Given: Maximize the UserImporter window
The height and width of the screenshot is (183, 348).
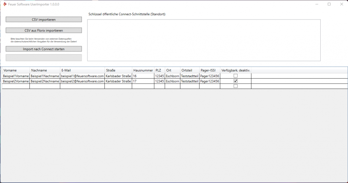Looking at the screenshot, I should tap(329, 4).
